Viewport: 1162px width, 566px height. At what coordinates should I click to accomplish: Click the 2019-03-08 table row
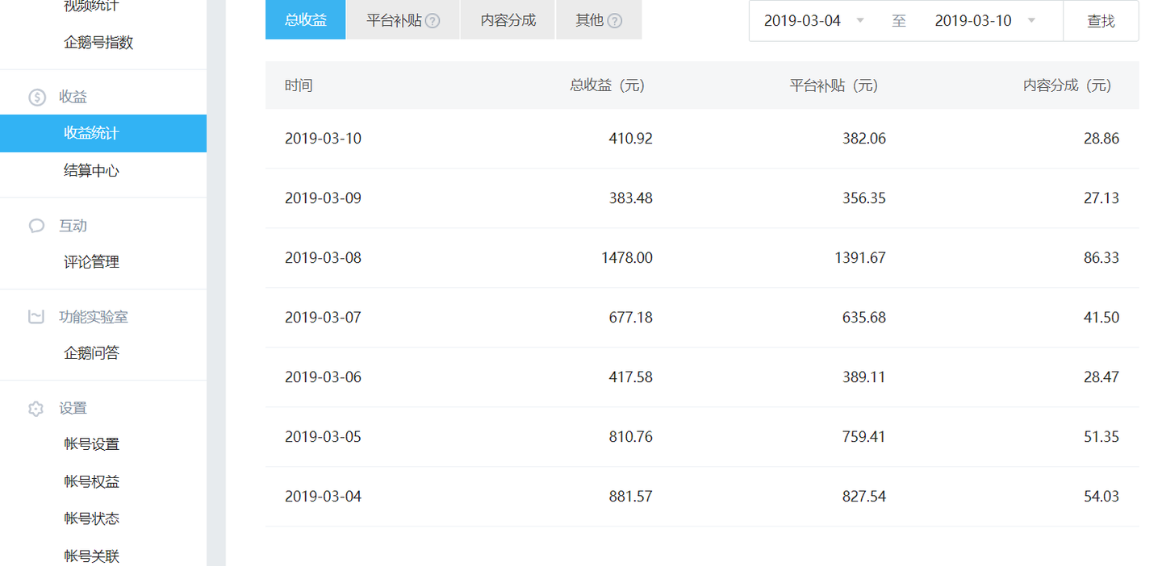coord(702,258)
